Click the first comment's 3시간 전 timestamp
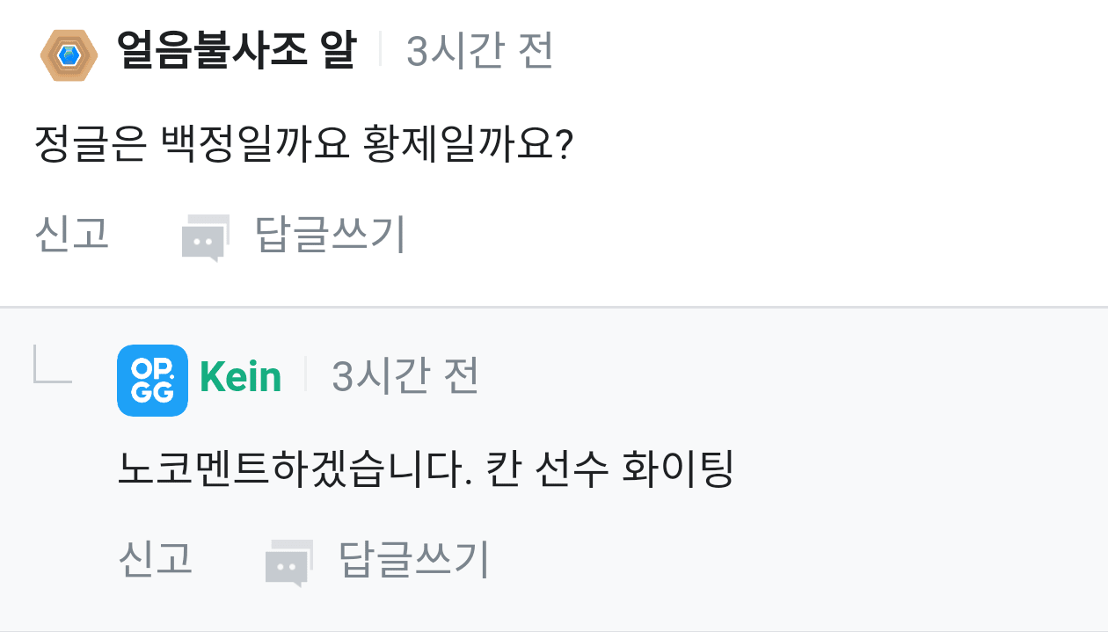This screenshot has height=632, width=1108. (480, 52)
